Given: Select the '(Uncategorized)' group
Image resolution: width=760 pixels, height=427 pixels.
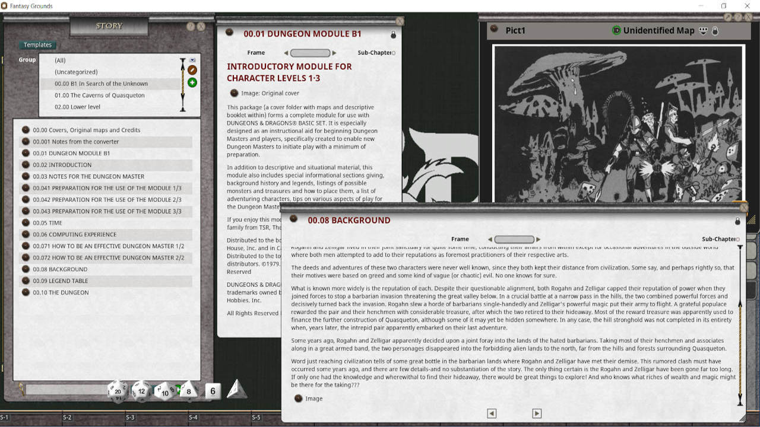Looking at the screenshot, I should 76,72.
